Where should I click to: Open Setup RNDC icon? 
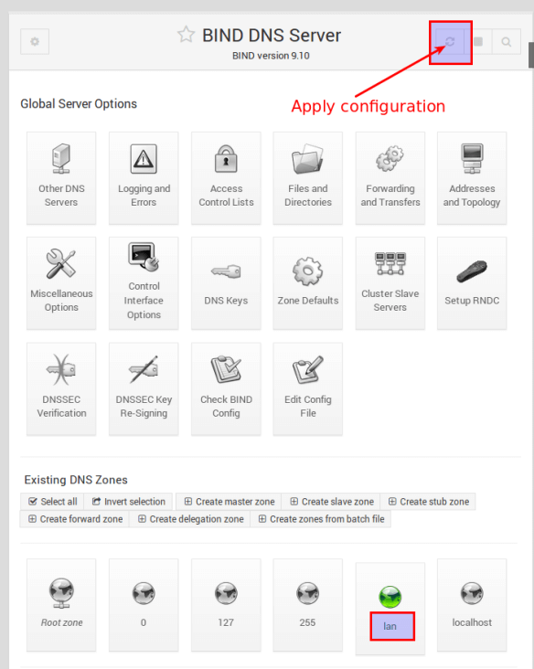(x=472, y=271)
